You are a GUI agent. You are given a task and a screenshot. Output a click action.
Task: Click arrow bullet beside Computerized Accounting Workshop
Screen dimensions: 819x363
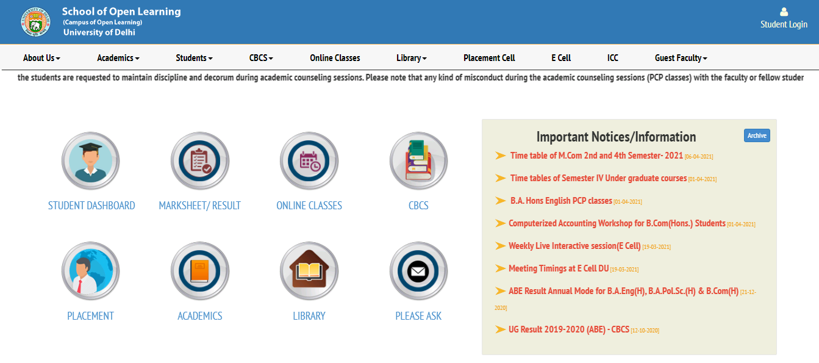[x=500, y=223]
